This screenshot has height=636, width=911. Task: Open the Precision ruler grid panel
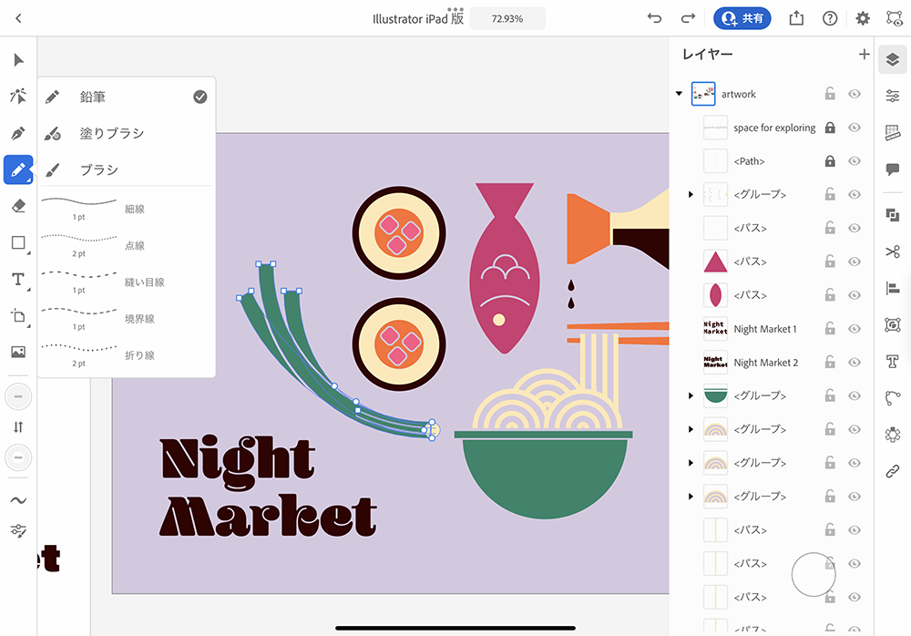point(893,132)
